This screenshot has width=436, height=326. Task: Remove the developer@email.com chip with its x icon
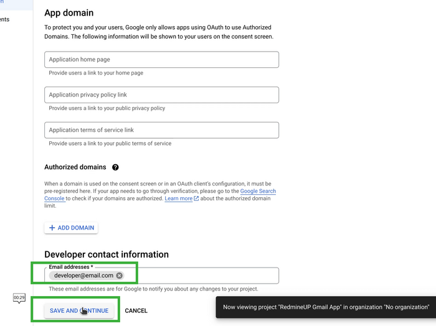coord(120,276)
